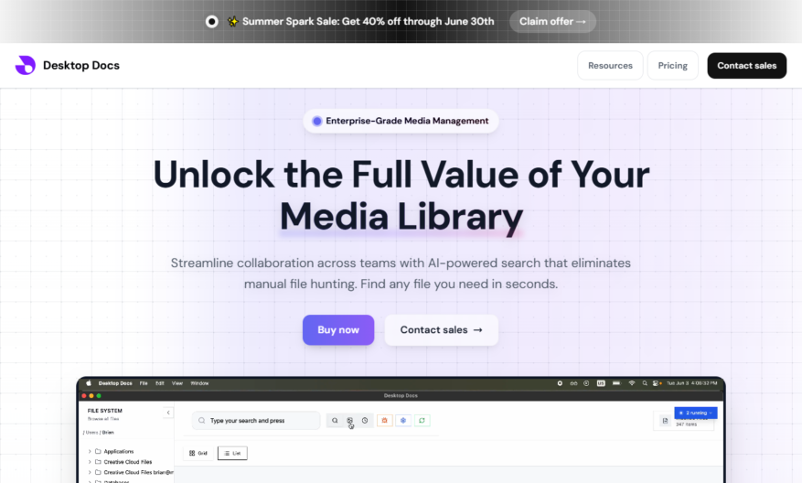The width and height of the screenshot is (802, 483).
Task: Click the black Contact sales button
Action: click(x=747, y=66)
